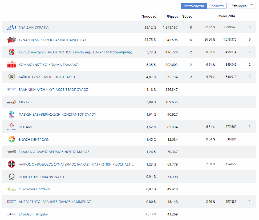Click the Πολίτες wreath logo
This screenshot has height=220, width=259.
pyautogui.click(x=11, y=177)
